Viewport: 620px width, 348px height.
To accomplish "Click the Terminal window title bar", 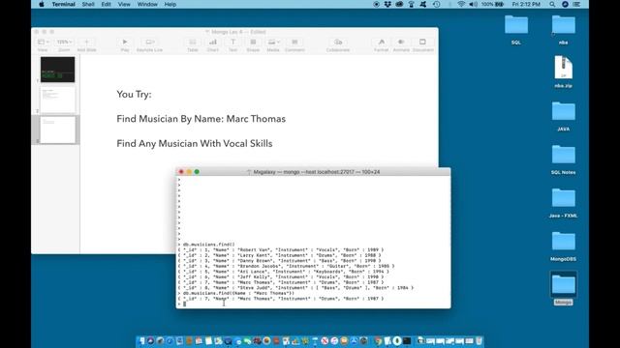I will pos(313,172).
